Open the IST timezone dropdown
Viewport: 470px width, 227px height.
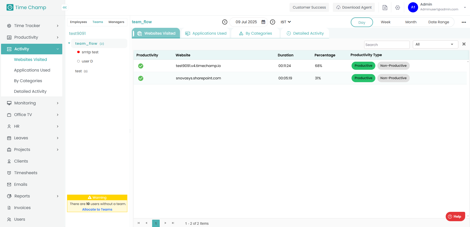click(285, 22)
